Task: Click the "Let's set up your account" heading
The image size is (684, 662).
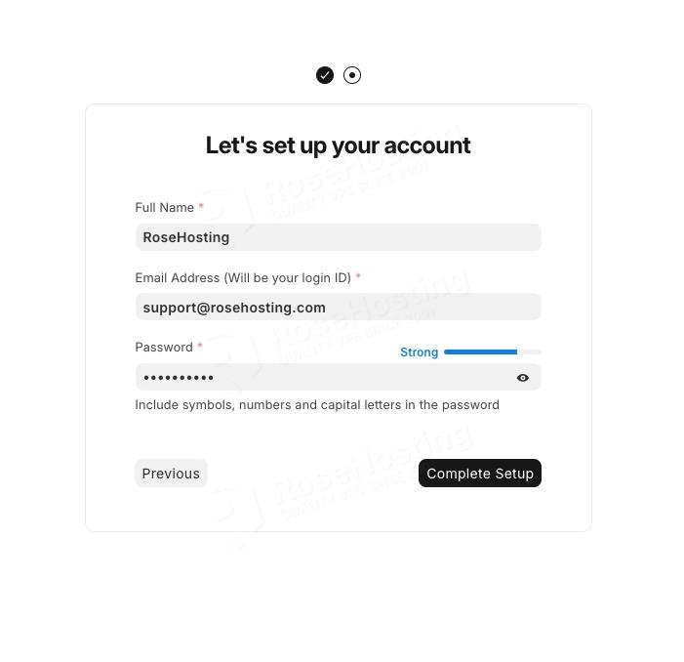Action: pos(338,145)
